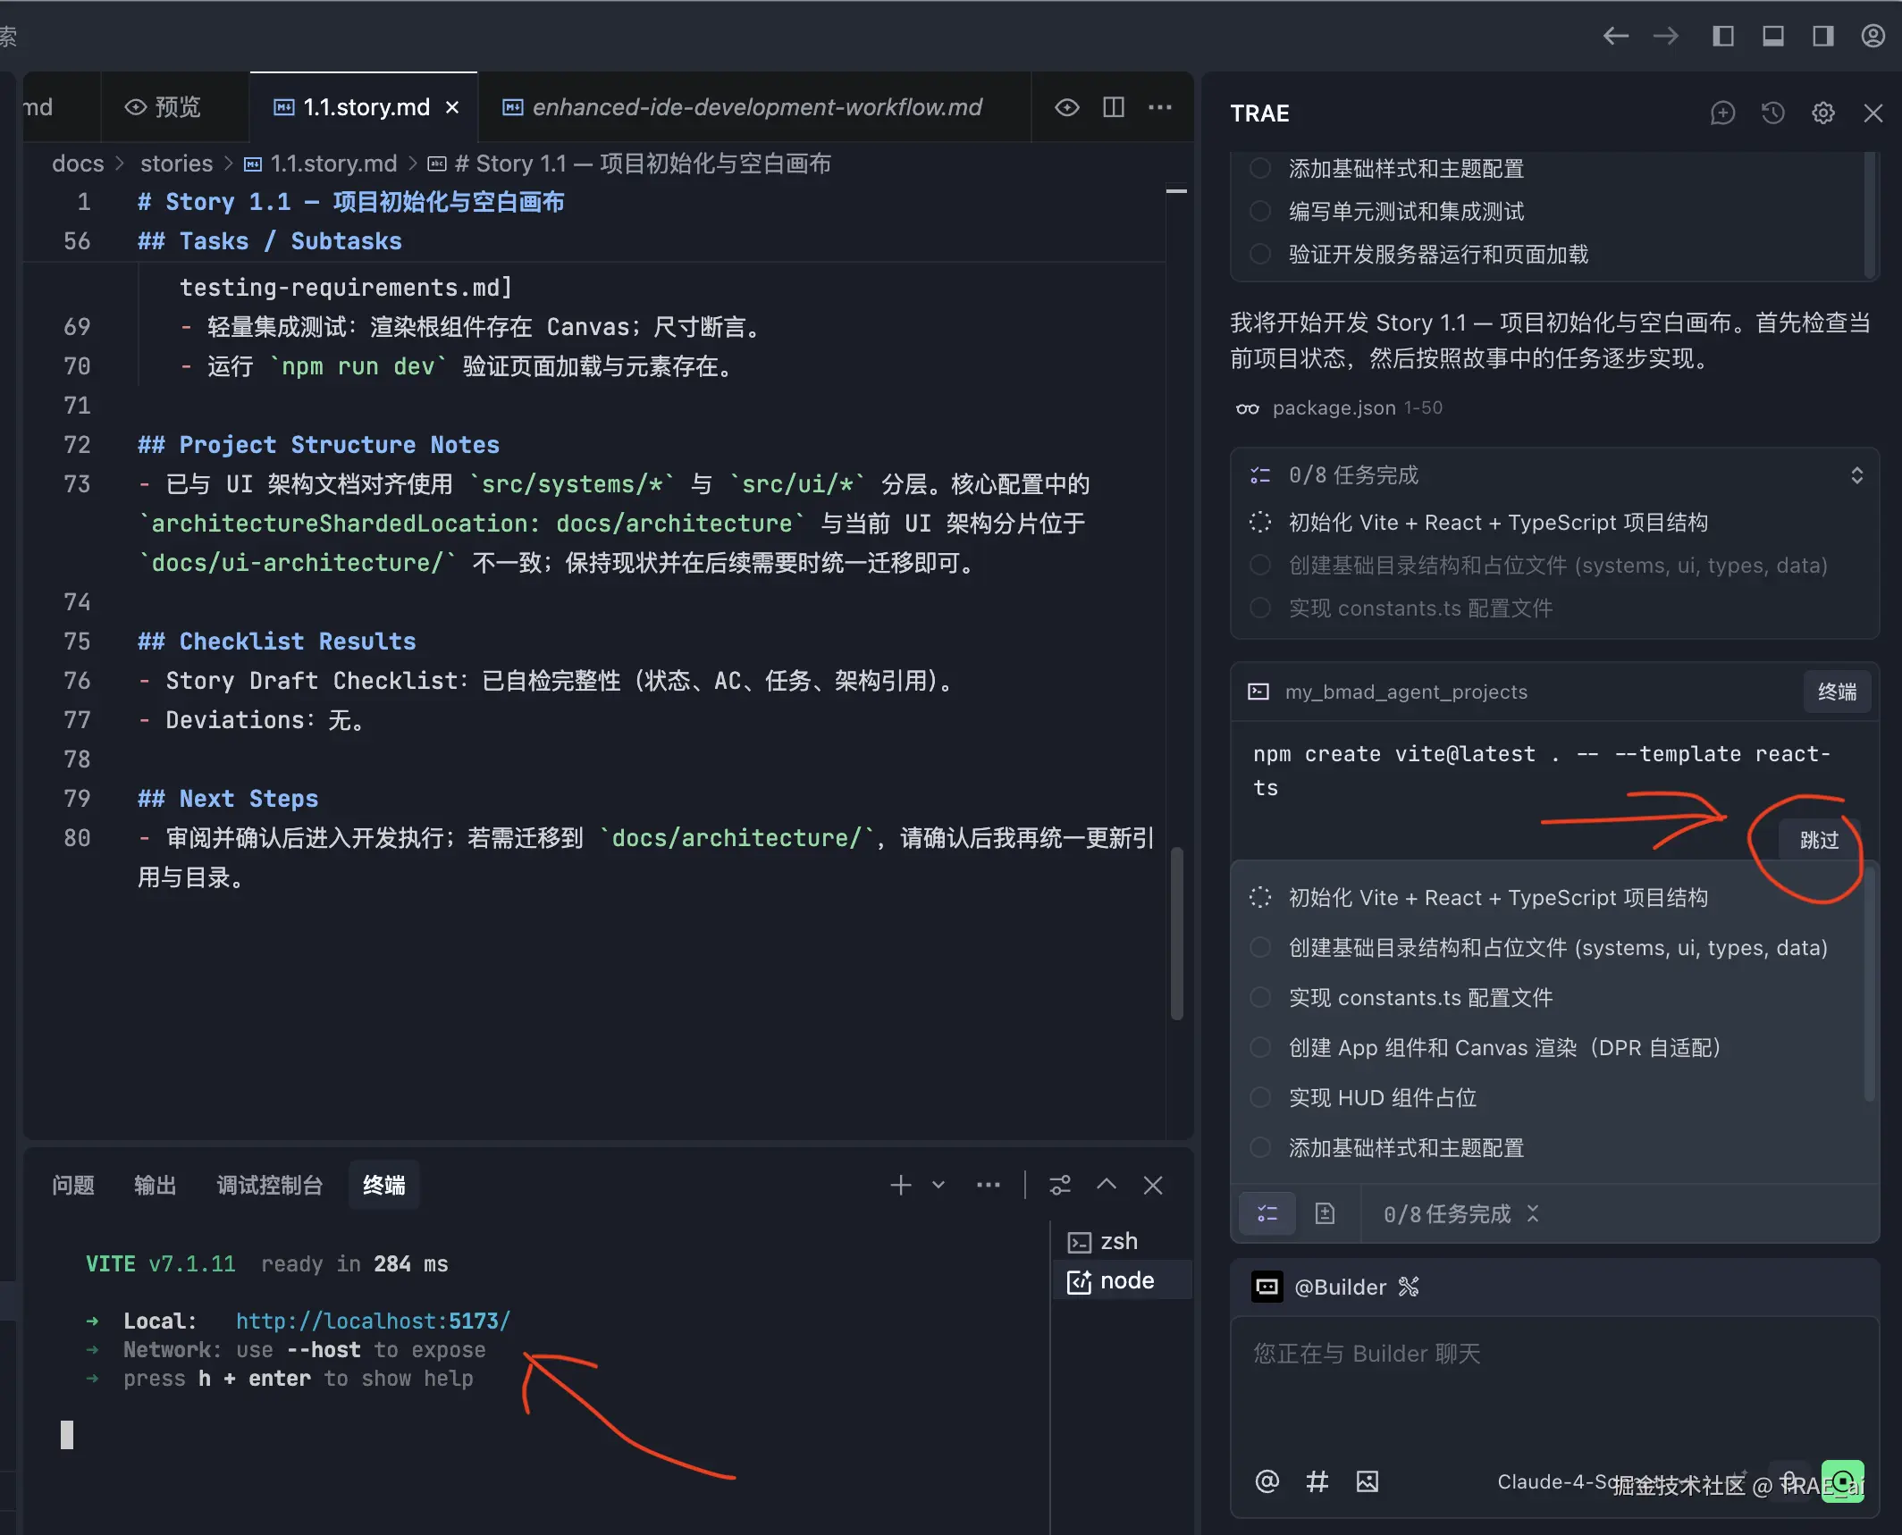Viewport: 1902px width, 1535px height.
Task: Open chat history in TRAE panel
Action: [x=1772, y=113]
